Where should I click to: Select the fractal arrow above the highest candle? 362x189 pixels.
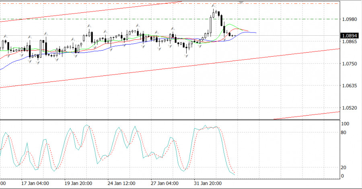pyautogui.click(x=214, y=5)
